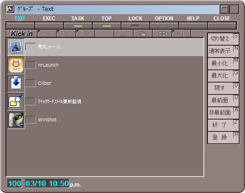Click the 最前面 topmost button
The image size is (245, 193).
[223, 100]
